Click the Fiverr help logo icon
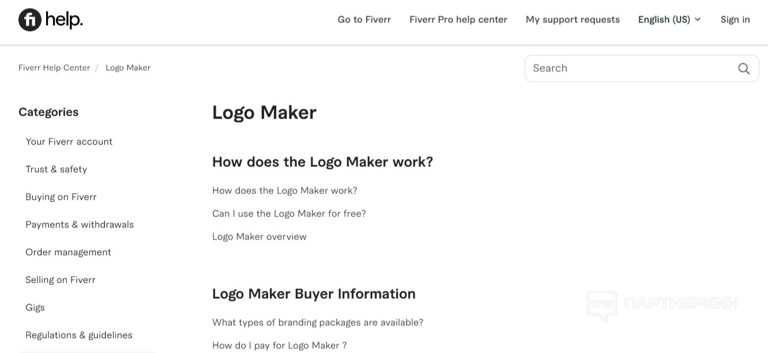The width and height of the screenshot is (768, 353). (30, 20)
